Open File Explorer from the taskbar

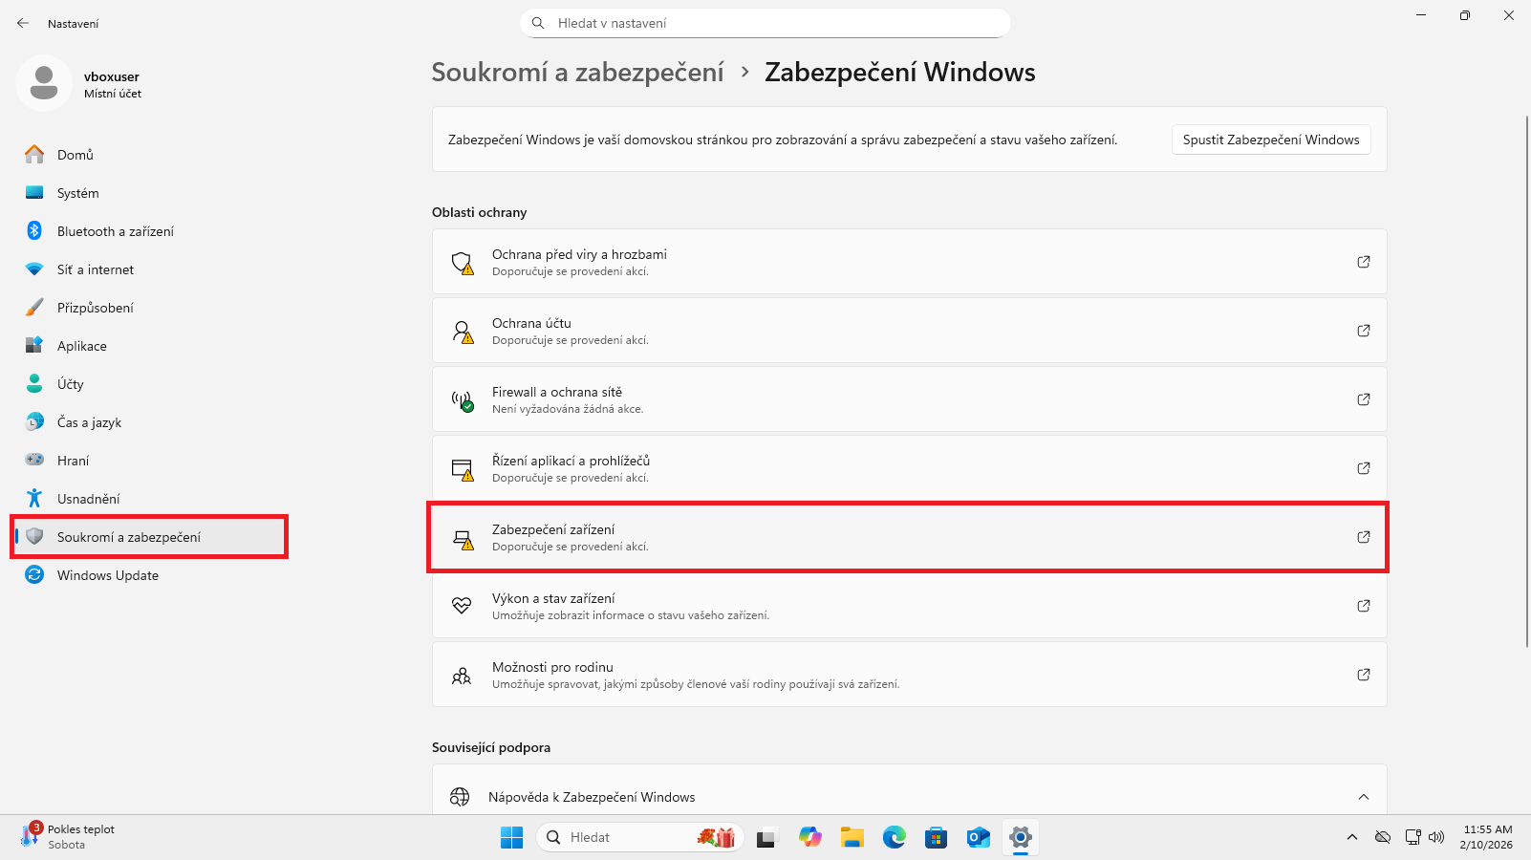(x=852, y=837)
